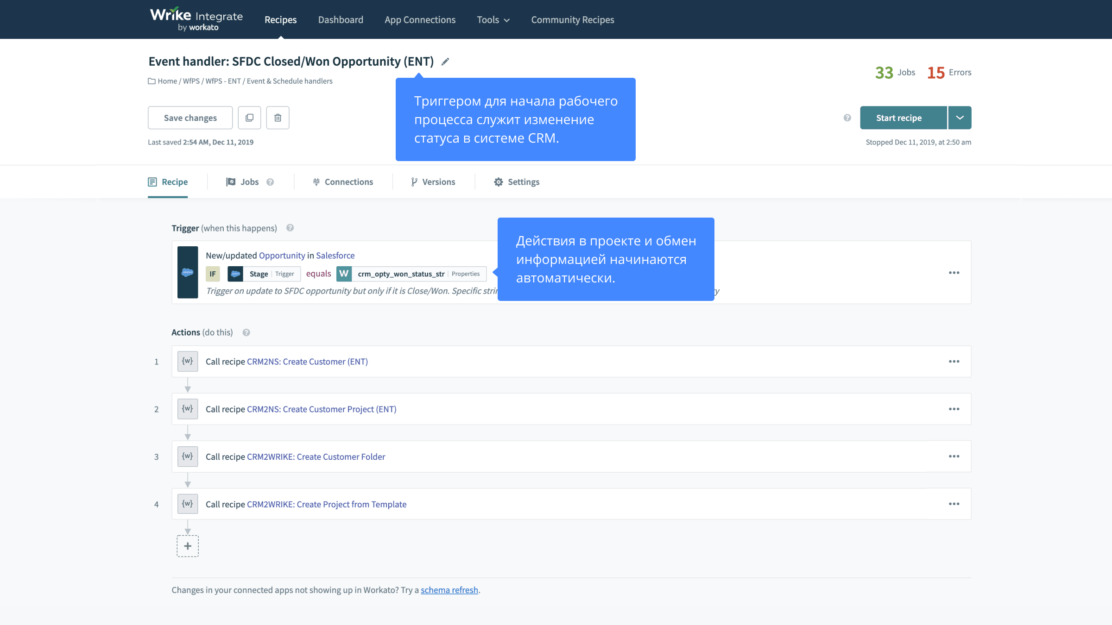The width and height of the screenshot is (1112, 625).
Task: Click the home folder breadcrumb icon
Action: pyautogui.click(x=152, y=81)
